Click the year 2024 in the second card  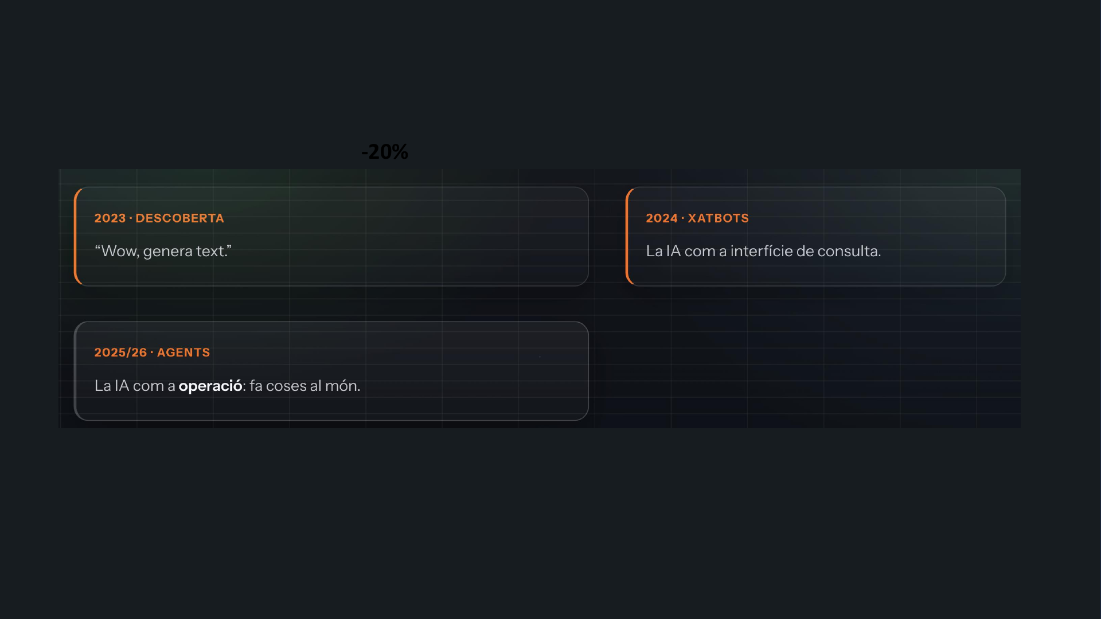click(x=662, y=218)
